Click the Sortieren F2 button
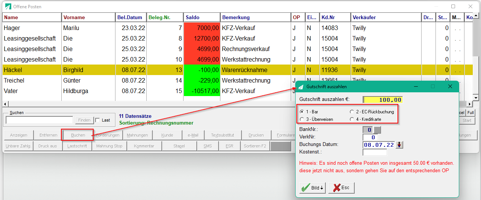481x200 pixels. [x=255, y=146]
